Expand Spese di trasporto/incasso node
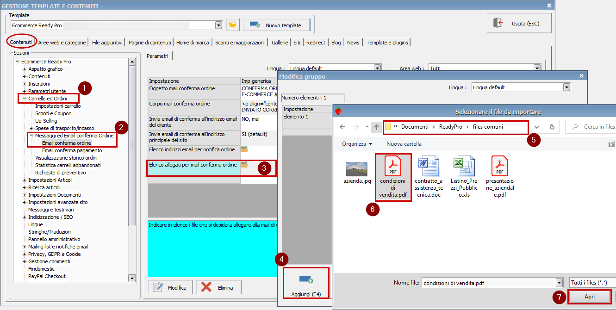Screen dimensions: 616x310 point(31,128)
